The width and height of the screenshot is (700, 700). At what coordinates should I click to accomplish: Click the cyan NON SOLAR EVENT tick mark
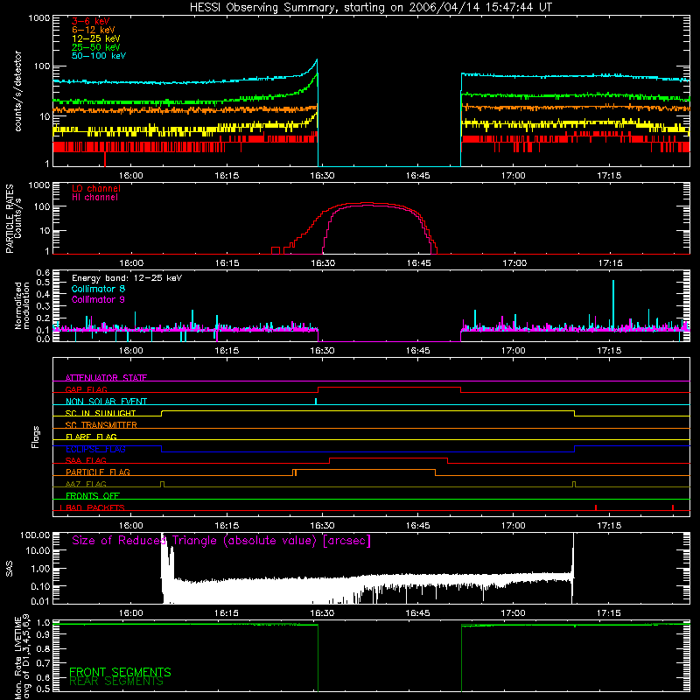pyautogui.click(x=316, y=401)
